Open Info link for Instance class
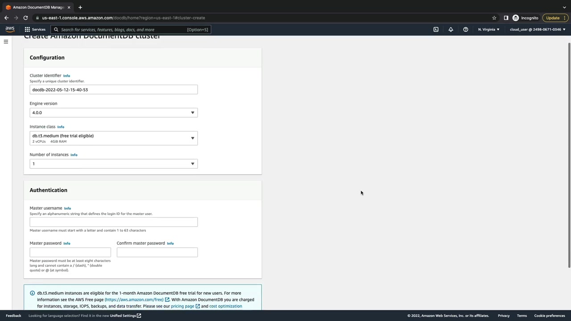 [61, 127]
